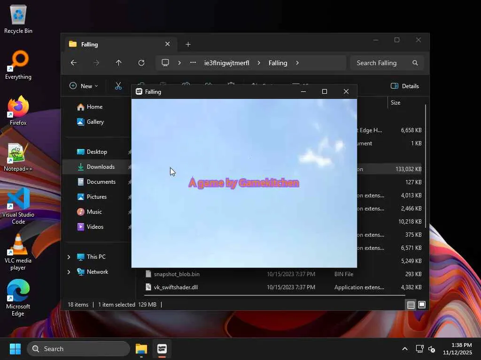Go up one folder level

coord(119,63)
